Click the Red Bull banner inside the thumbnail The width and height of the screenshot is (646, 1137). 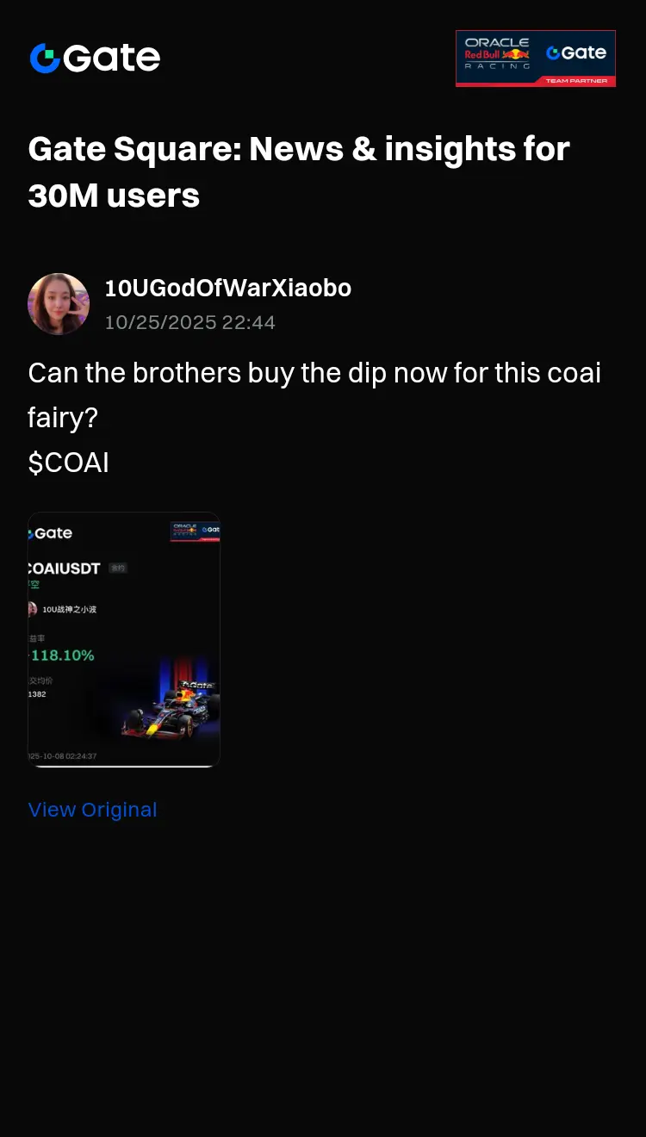coord(196,531)
